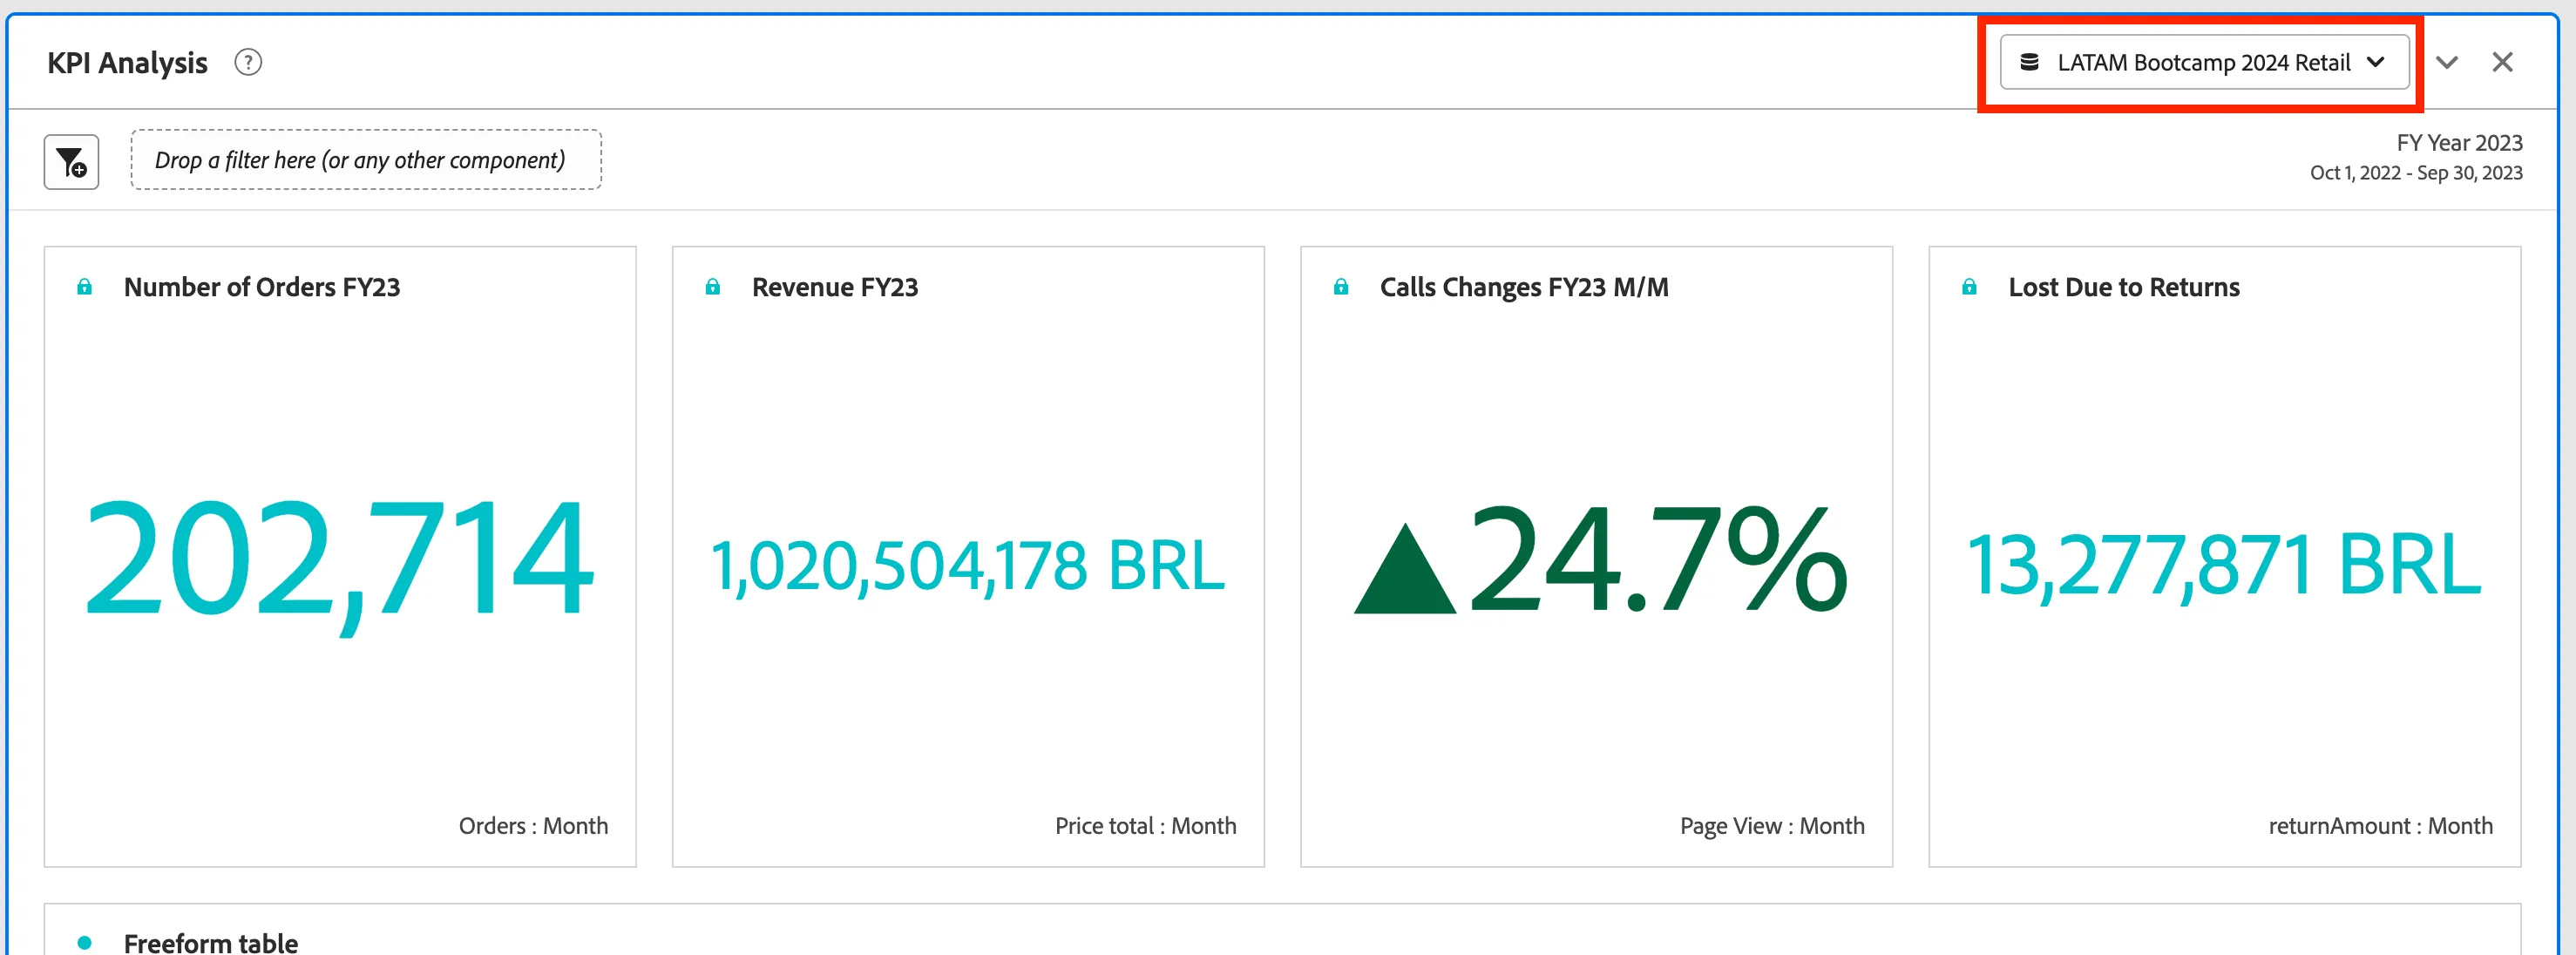Select the Lost Due to Returns title
The height and width of the screenshot is (955, 2576).
click(x=2124, y=288)
